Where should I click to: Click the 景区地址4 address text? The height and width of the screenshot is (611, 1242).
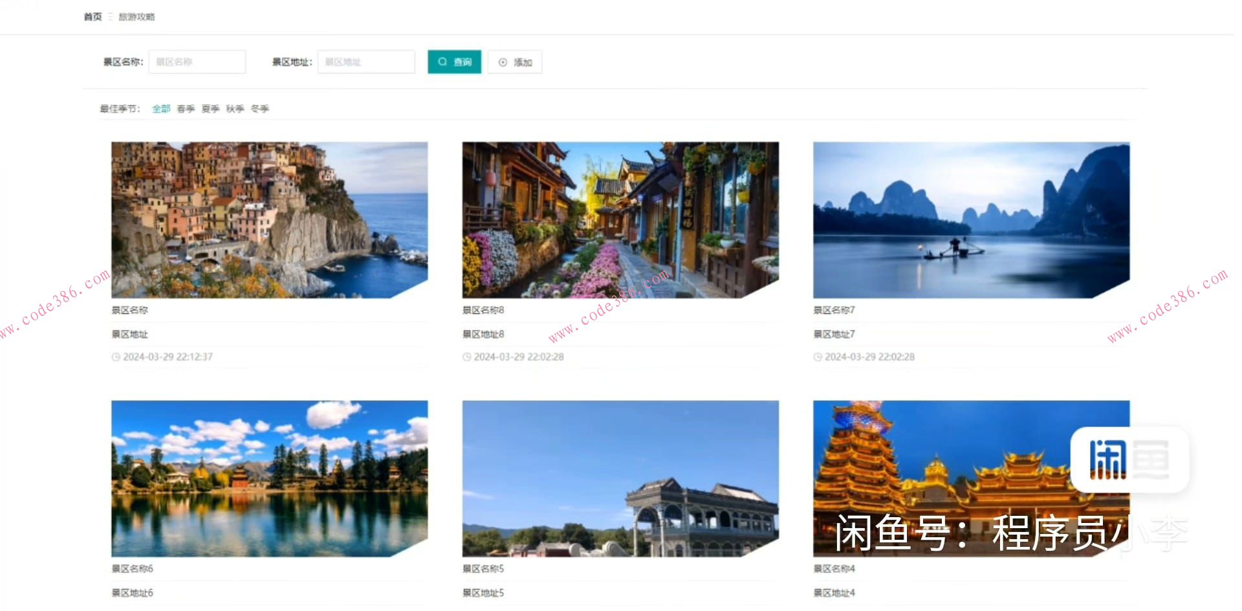pos(834,592)
